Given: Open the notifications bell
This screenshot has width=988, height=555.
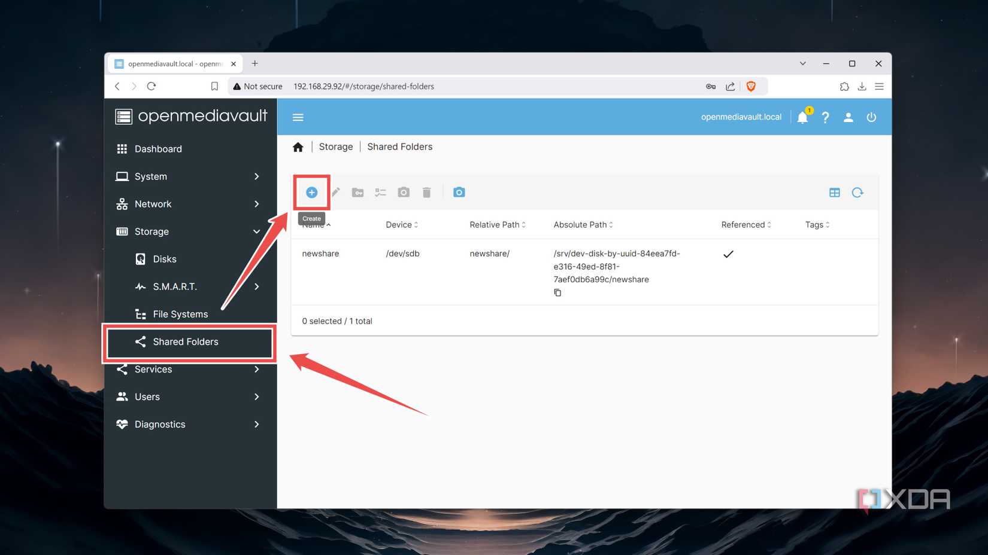Looking at the screenshot, I should (x=802, y=117).
